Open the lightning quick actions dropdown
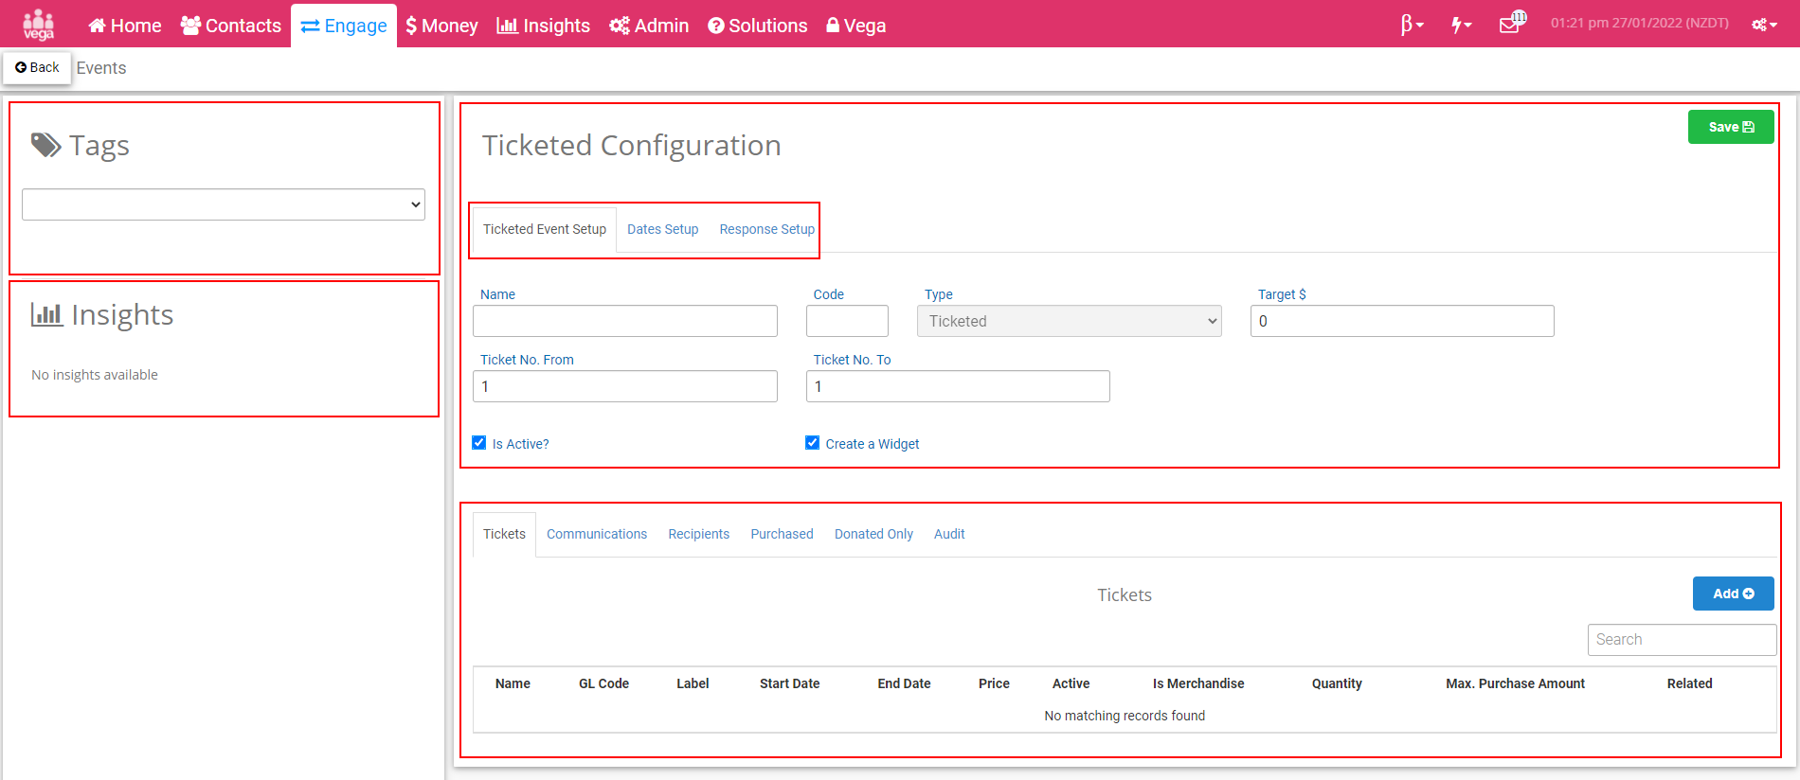This screenshot has width=1800, height=780. tap(1462, 25)
